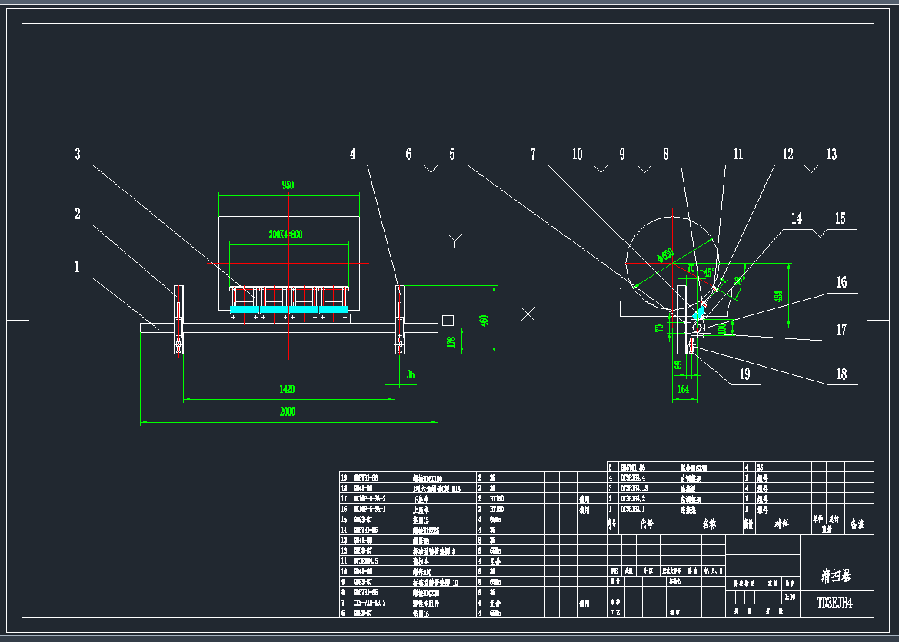
Task: Click the center mark cross symbol
Action: tap(528, 314)
